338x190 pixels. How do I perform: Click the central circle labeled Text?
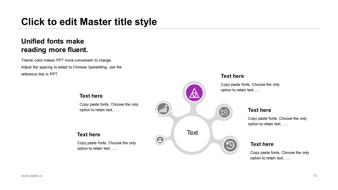click(x=192, y=133)
